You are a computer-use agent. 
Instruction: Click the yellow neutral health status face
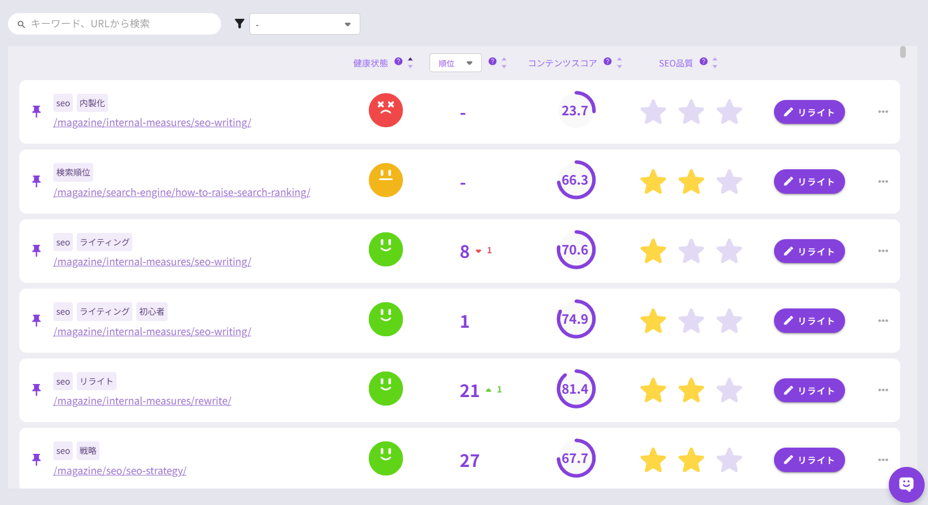click(x=385, y=180)
